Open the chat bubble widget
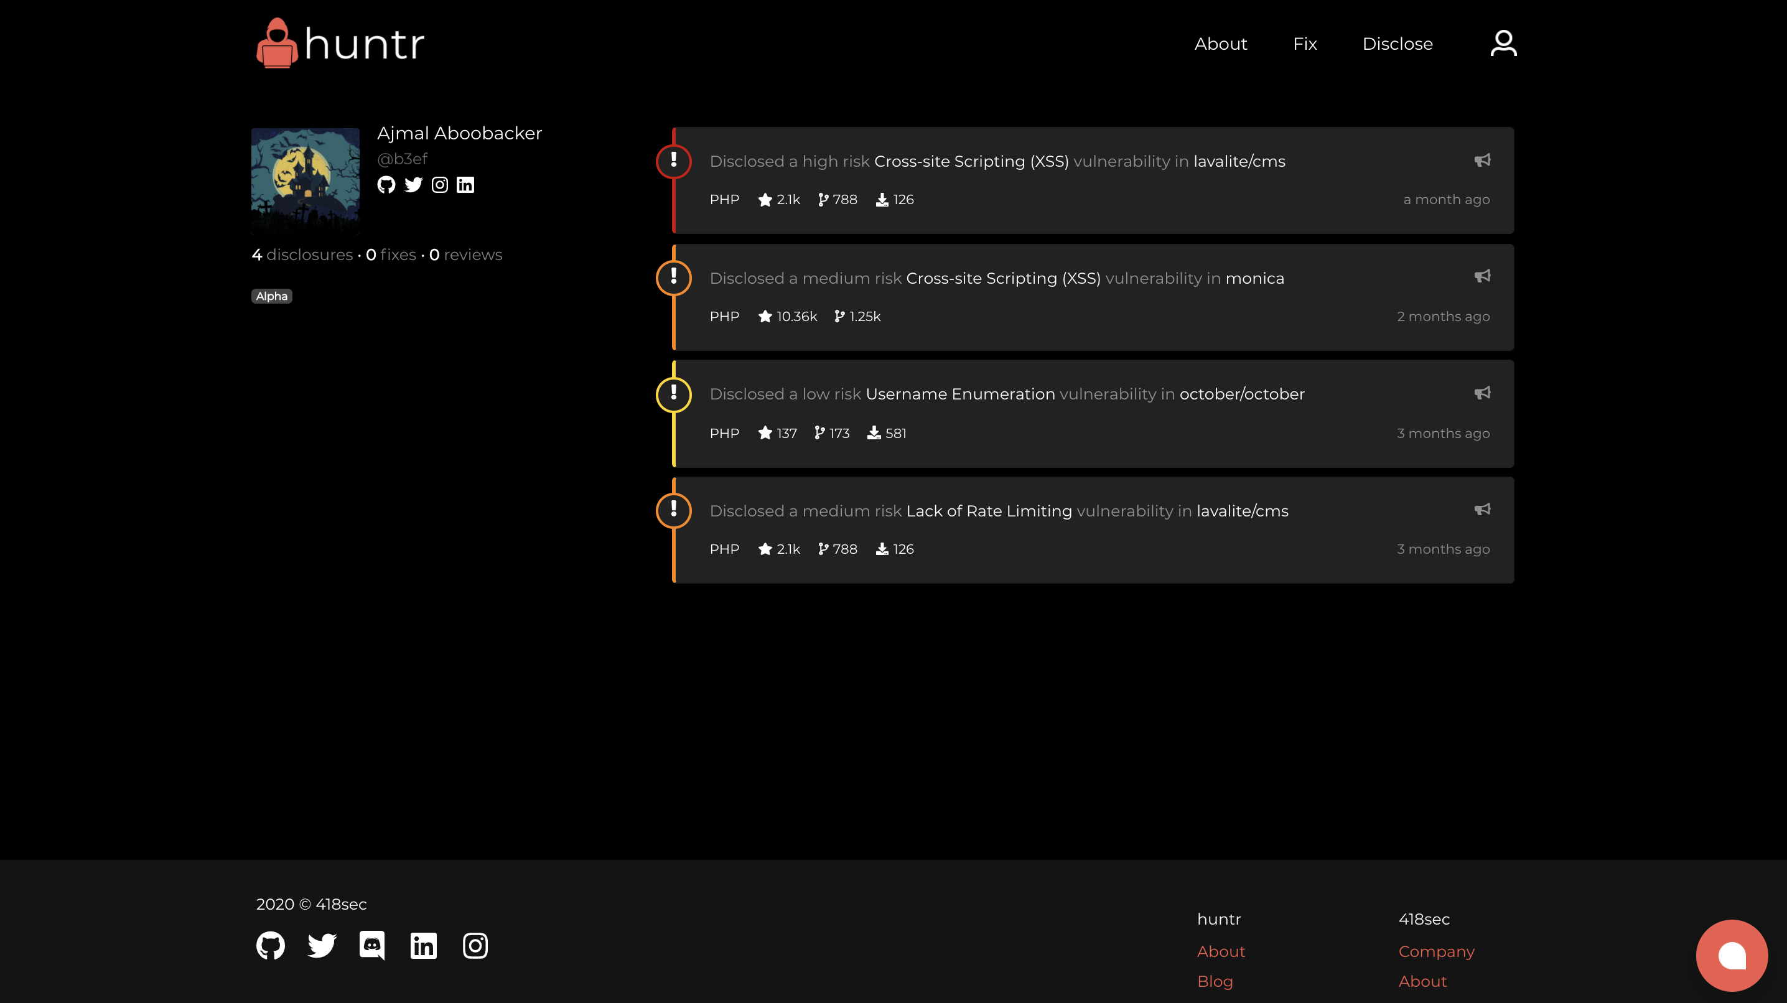This screenshot has height=1003, width=1787. (1732, 955)
